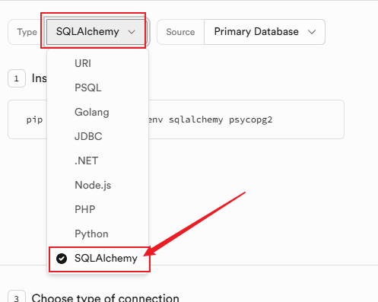Select URI from the type list
378x302 pixels.
tap(98, 63)
